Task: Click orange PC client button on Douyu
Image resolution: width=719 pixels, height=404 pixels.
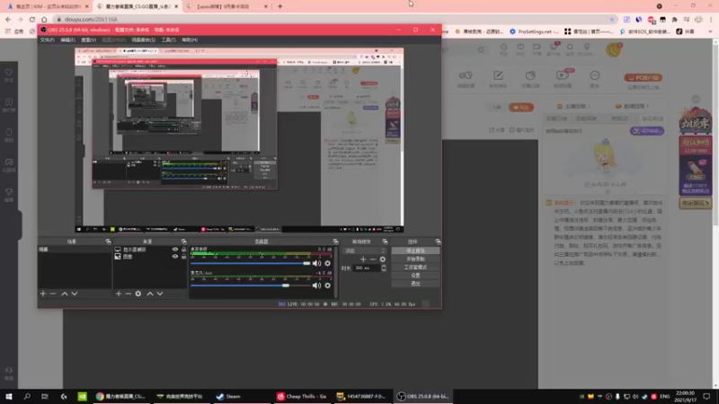Action: click(x=643, y=77)
